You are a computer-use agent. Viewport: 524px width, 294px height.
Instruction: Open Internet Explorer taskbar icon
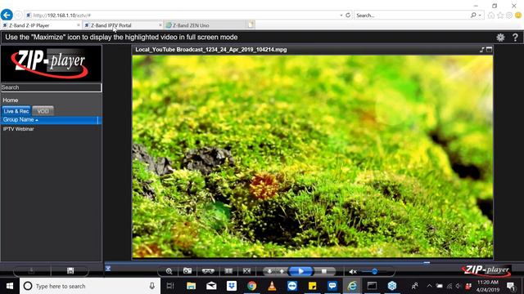352,286
